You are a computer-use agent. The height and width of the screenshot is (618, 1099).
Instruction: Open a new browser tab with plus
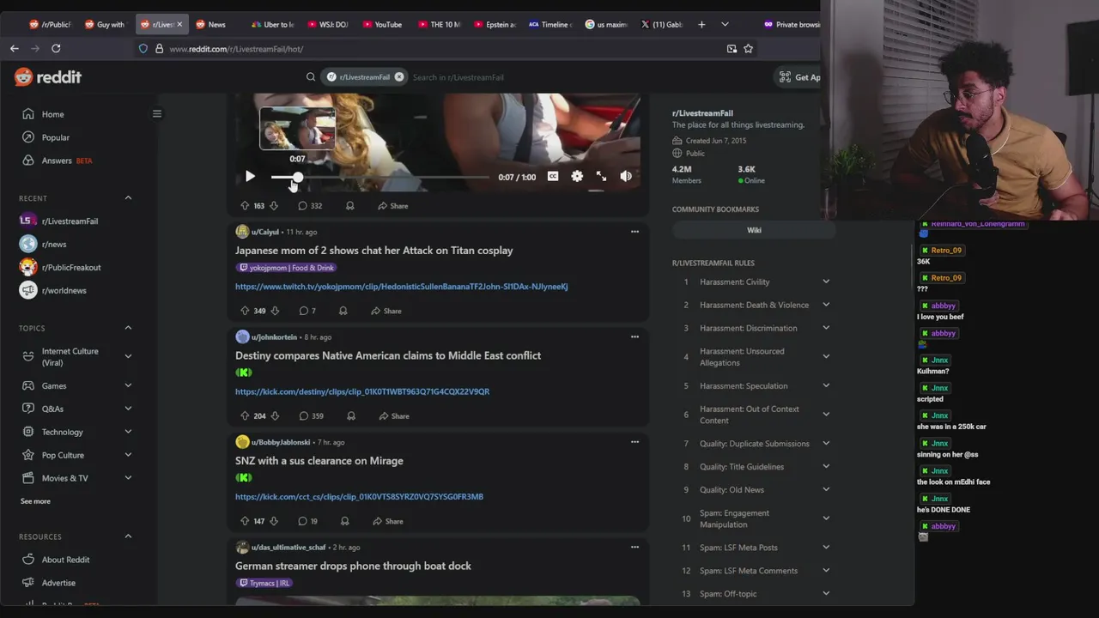click(701, 25)
